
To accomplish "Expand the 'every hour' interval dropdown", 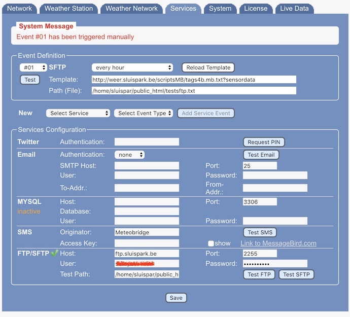I will 132,67.
